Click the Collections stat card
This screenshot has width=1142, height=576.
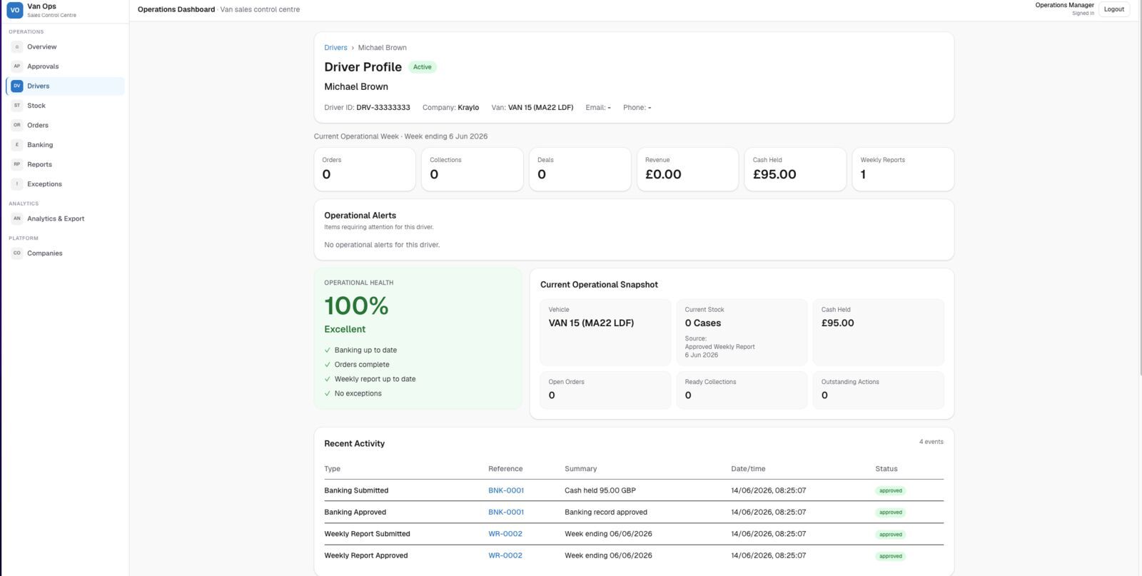[473, 169]
